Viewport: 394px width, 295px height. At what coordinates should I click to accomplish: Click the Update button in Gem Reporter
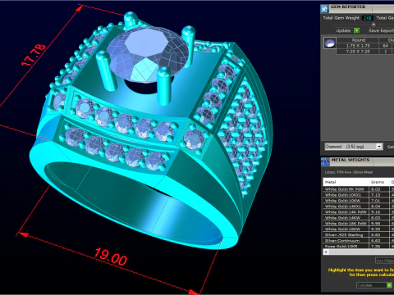343,30
